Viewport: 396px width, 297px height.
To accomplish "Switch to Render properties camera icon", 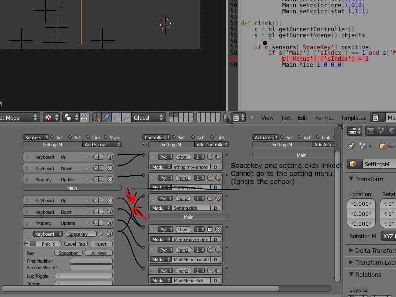I will pos(370,131).
